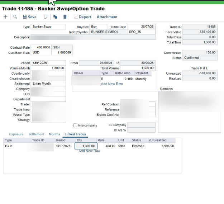Open the Settlement field showing Entire Month
This screenshot has width=224, height=204.
point(48,84)
